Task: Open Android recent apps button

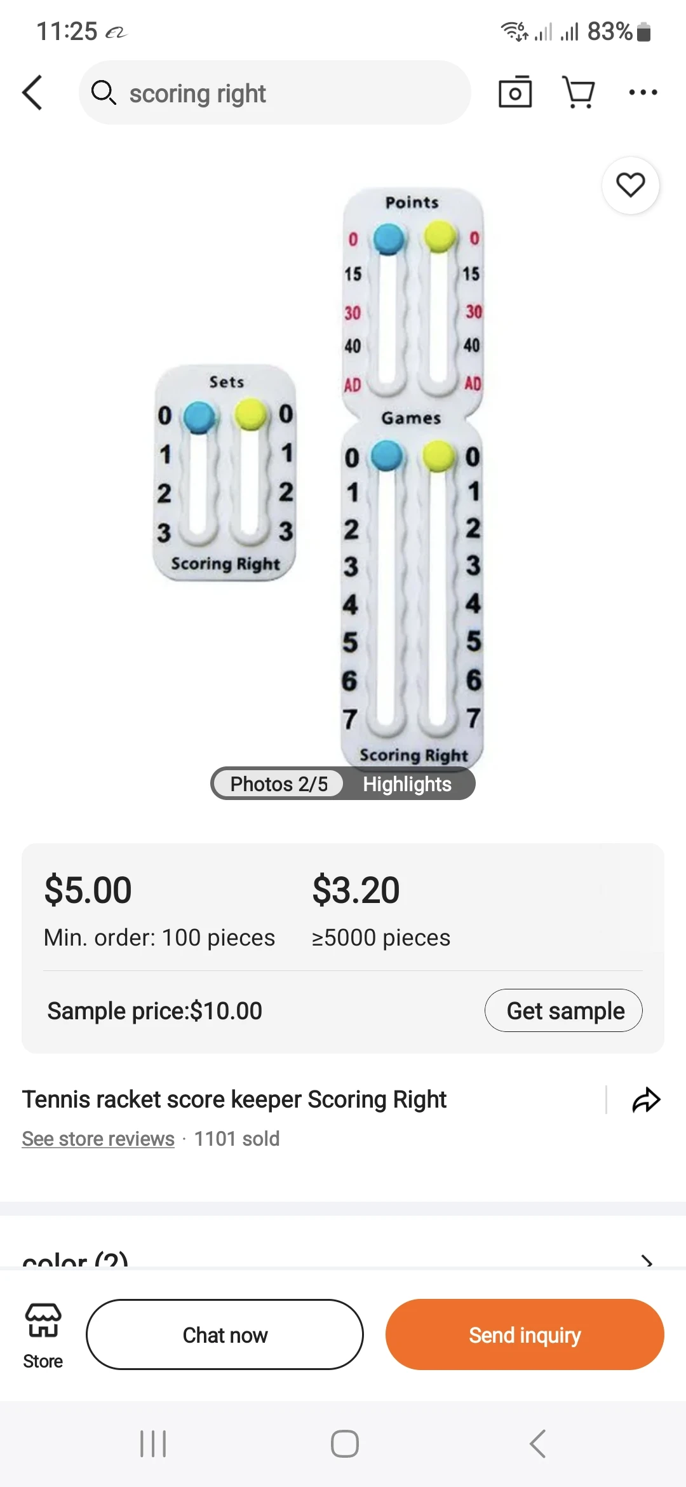Action: [153, 1444]
